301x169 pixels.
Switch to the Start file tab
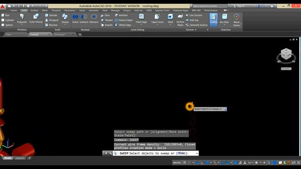click(8, 34)
